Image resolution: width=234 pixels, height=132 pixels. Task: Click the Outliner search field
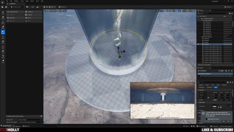click(215, 13)
